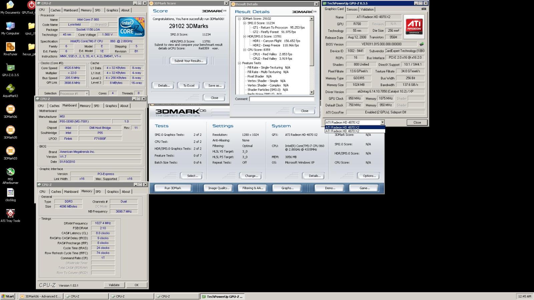
Task: Click the GPU-Z BIOS save chip icon
Action: point(422,44)
